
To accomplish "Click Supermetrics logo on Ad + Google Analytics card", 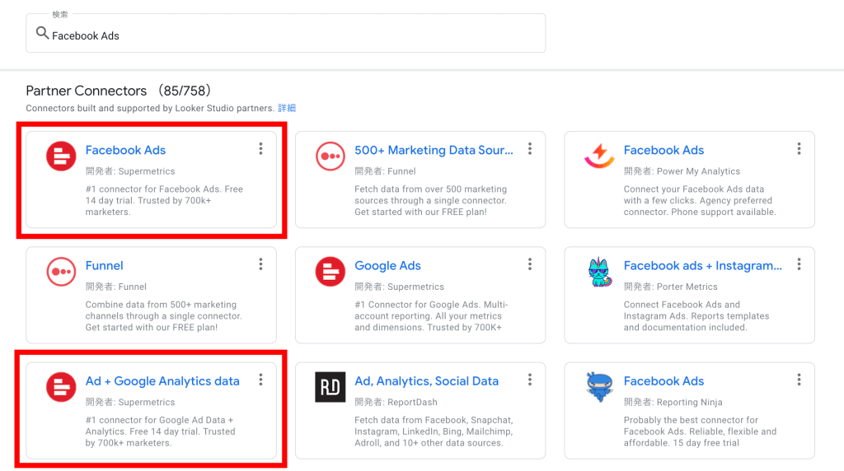I will [x=61, y=387].
